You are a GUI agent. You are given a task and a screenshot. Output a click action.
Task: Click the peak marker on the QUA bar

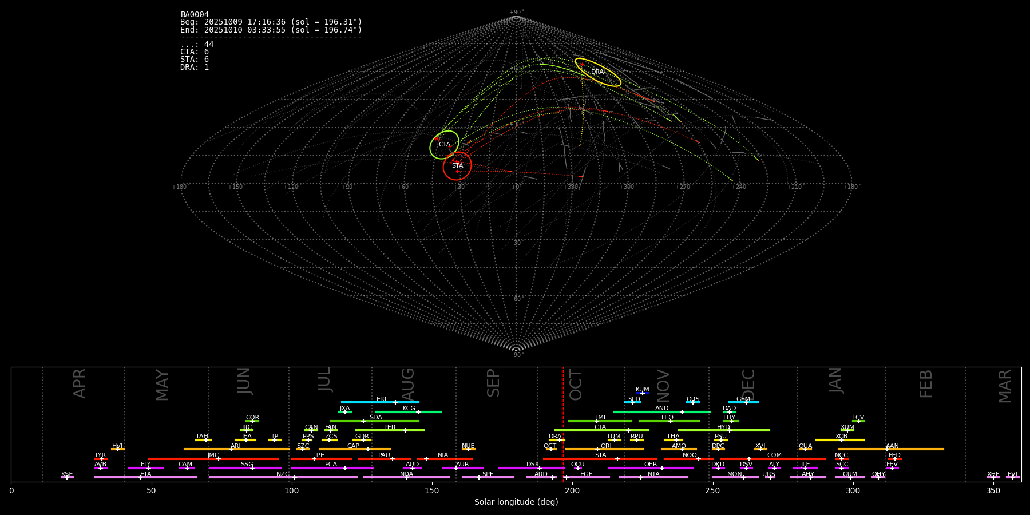(805, 449)
